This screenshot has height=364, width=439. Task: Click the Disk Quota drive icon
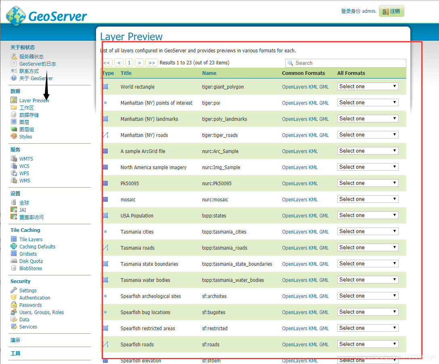coord(14,261)
